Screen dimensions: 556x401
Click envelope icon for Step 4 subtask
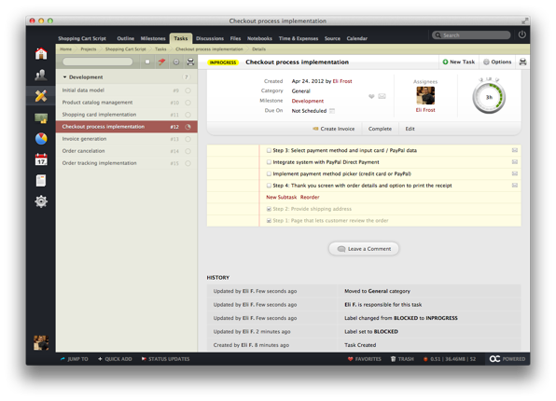515,186
